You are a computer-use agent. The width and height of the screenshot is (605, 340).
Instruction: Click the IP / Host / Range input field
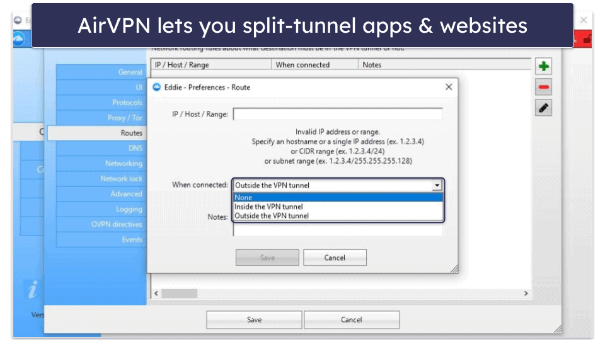tap(338, 114)
